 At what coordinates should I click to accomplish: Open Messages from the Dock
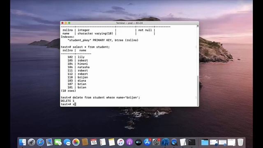(x=67, y=142)
